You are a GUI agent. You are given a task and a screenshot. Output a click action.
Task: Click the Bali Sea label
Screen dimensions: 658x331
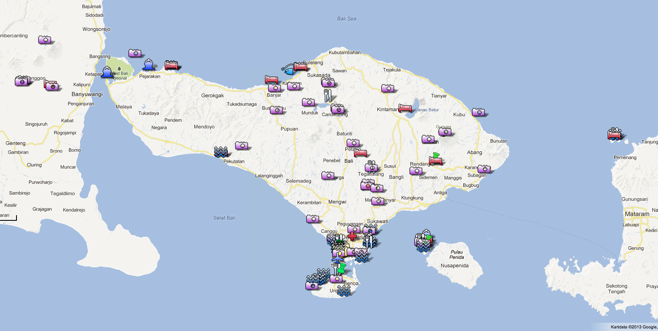(x=347, y=19)
